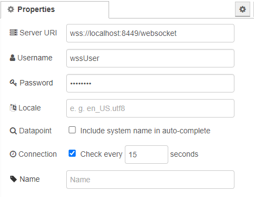Click the Locale field with en_US.utf8 placeholder
254x197 pixels.
[x=150, y=108]
